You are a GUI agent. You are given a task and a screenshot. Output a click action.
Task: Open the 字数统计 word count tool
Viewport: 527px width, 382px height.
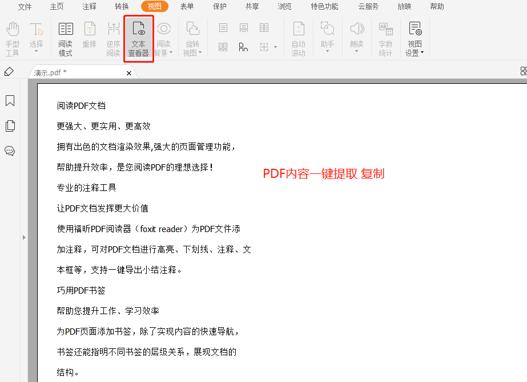pos(386,39)
